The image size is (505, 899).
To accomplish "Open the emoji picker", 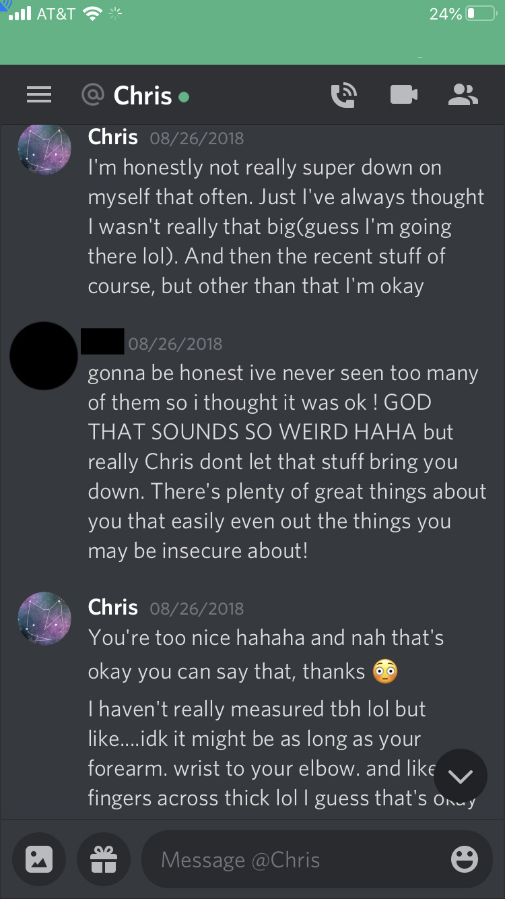I will [465, 859].
